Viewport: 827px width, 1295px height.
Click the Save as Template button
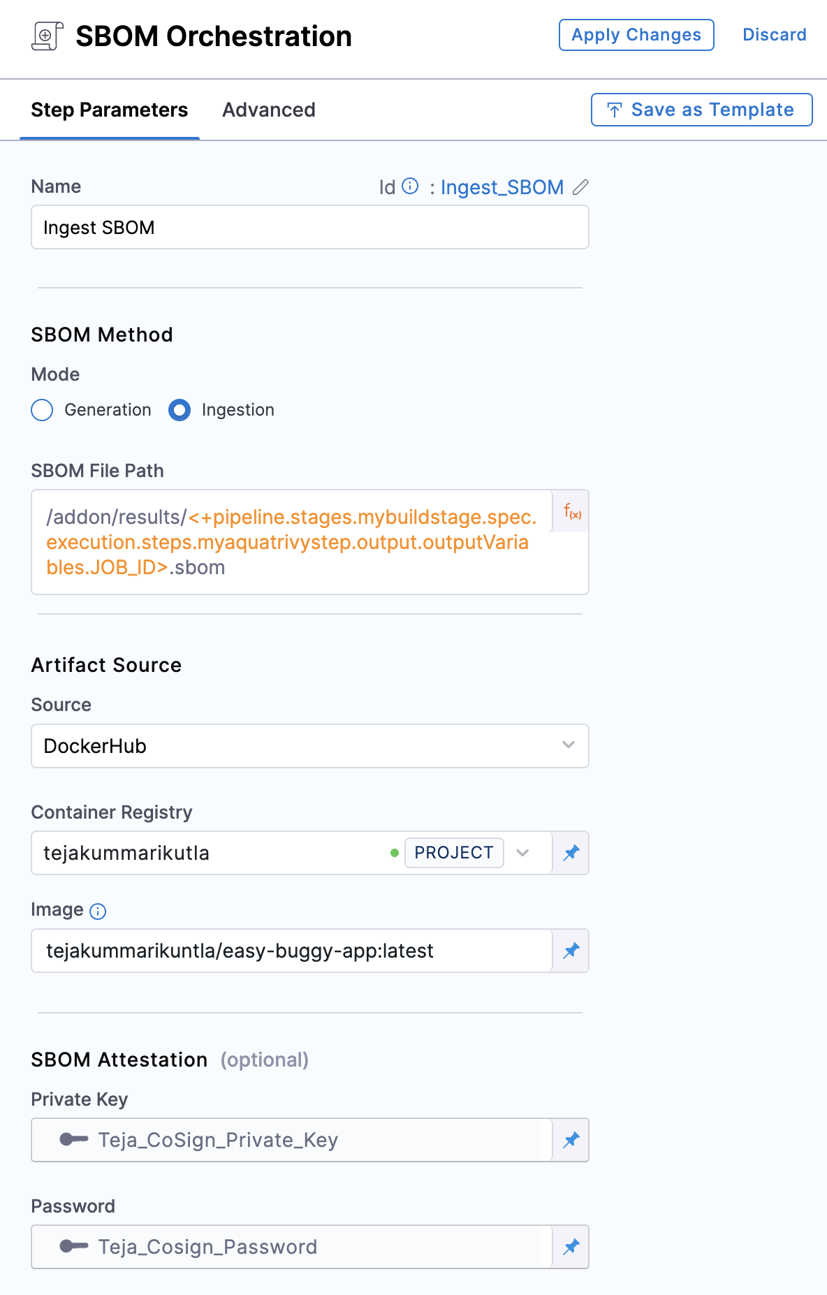pos(701,110)
